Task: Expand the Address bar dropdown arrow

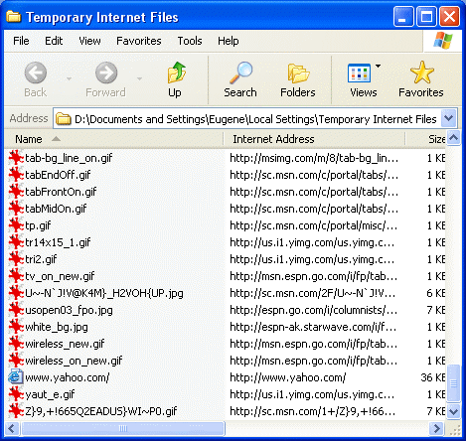Action: [449, 118]
